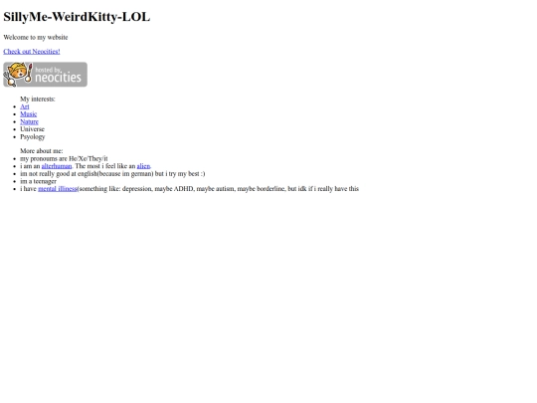Select the 'Psyology' list item
The image size is (537, 403).
pyautogui.click(x=33, y=136)
